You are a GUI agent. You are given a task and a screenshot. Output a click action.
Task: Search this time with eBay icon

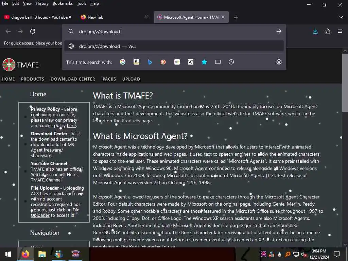(x=177, y=62)
